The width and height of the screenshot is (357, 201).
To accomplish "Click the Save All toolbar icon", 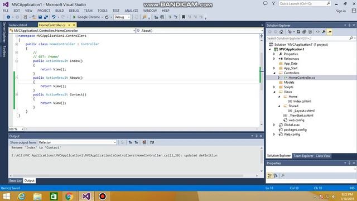I will (46, 17).
